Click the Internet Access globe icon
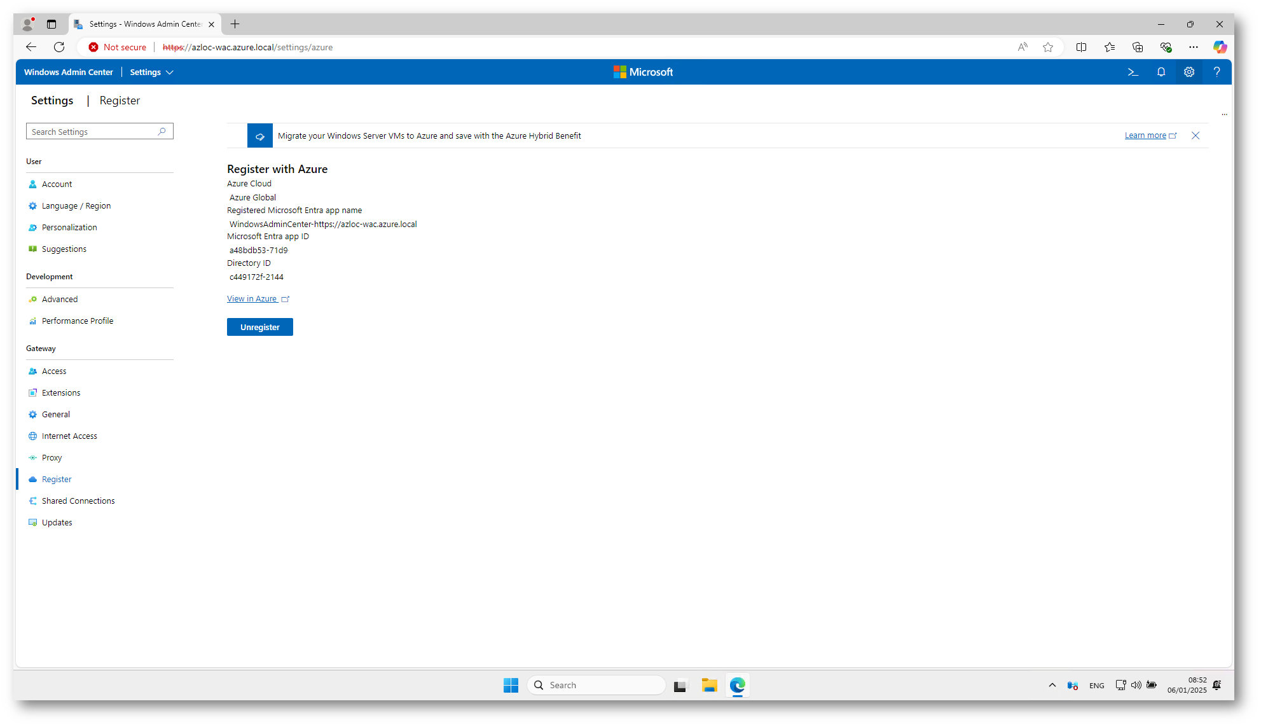Image resolution: width=1261 pixels, height=727 pixels. [32, 436]
